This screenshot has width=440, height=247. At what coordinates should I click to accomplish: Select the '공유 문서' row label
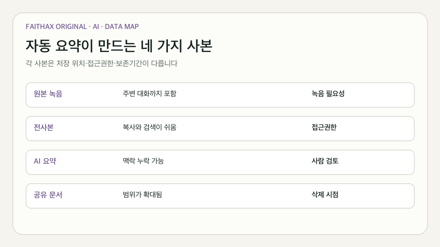tap(48, 195)
